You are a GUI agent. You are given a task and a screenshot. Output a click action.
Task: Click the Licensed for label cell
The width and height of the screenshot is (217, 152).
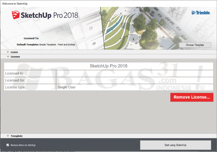coord(30,80)
